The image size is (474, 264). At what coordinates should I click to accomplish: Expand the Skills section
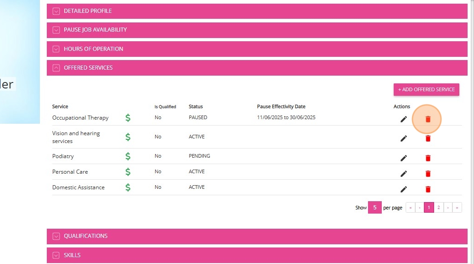coord(257,255)
